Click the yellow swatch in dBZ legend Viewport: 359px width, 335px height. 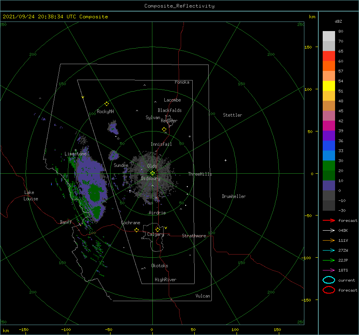click(x=329, y=86)
